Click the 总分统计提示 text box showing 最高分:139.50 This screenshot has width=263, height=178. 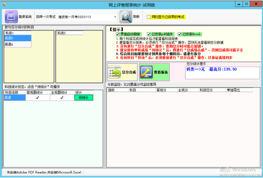[222, 73]
